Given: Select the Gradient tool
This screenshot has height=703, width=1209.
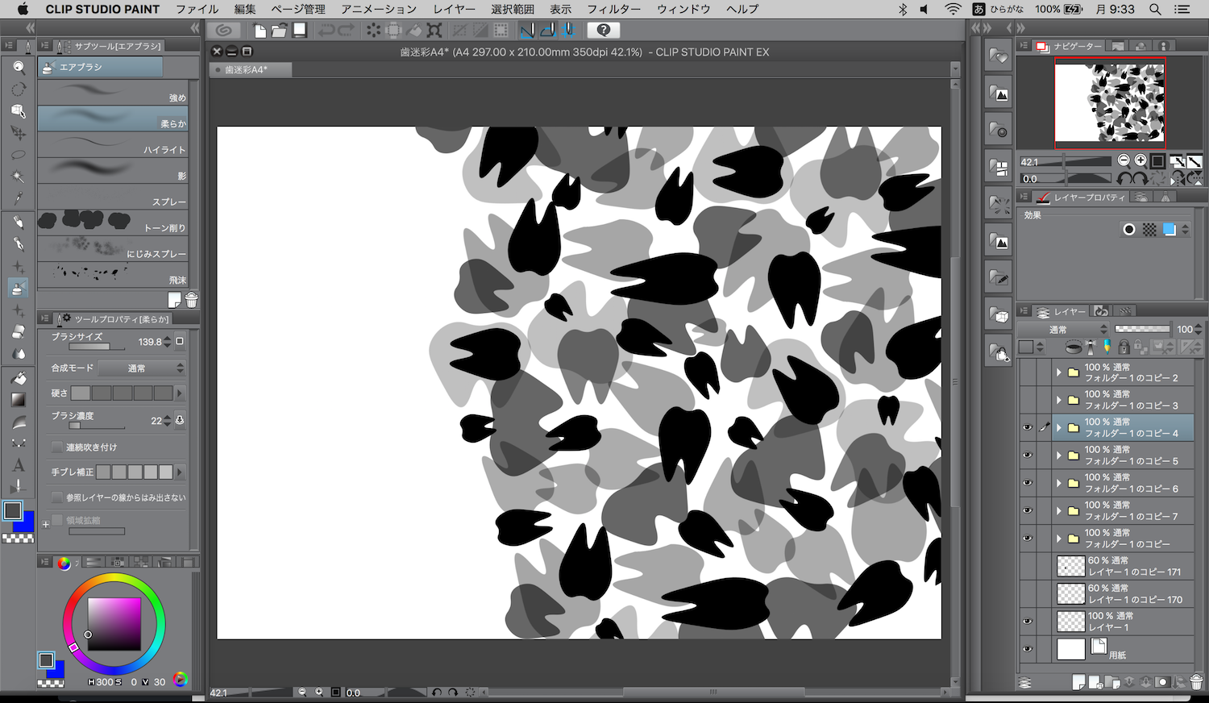Looking at the screenshot, I should point(19,399).
